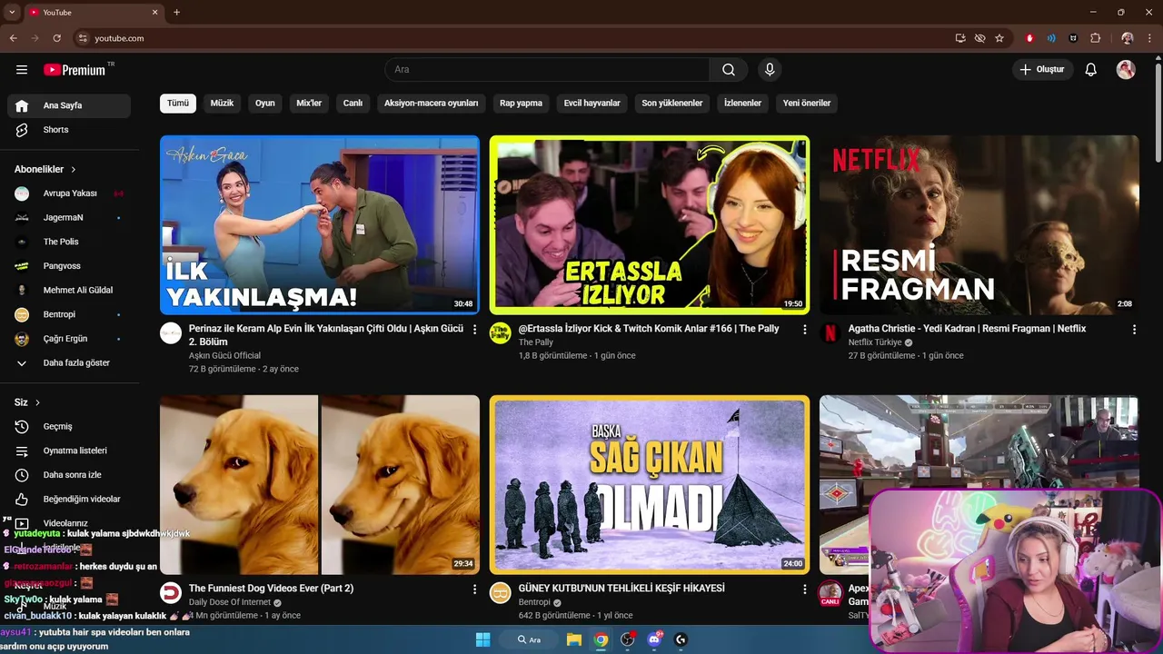The width and height of the screenshot is (1163, 654).
Task: Expand the Abonelikler section chevron
Action: click(74, 170)
